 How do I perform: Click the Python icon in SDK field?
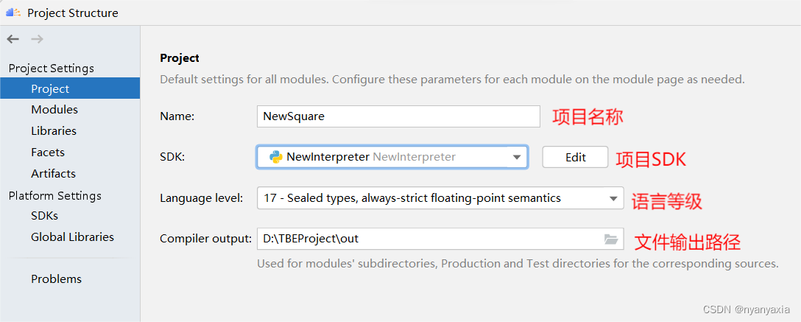click(x=276, y=157)
